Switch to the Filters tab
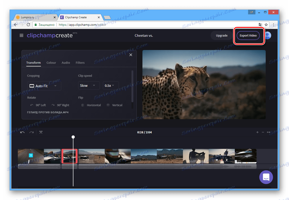This screenshot has width=289, height=200. pyautogui.click(x=80, y=63)
